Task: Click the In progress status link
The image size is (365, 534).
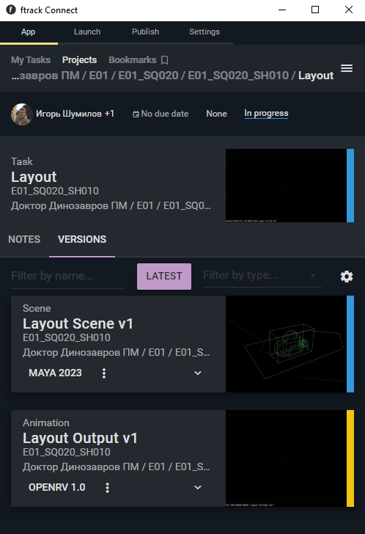Action: [266, 114]
